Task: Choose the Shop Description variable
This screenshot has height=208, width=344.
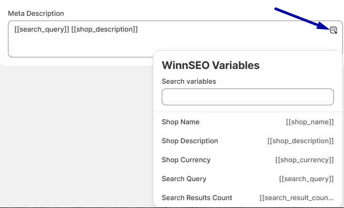Action: (248, 141)
